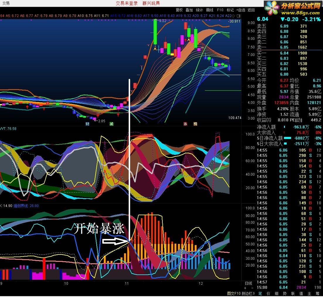Viewport: 323px width, 297px height.
Task: Click the 买五 bid row at 6.00
Action: pos(289,74)
